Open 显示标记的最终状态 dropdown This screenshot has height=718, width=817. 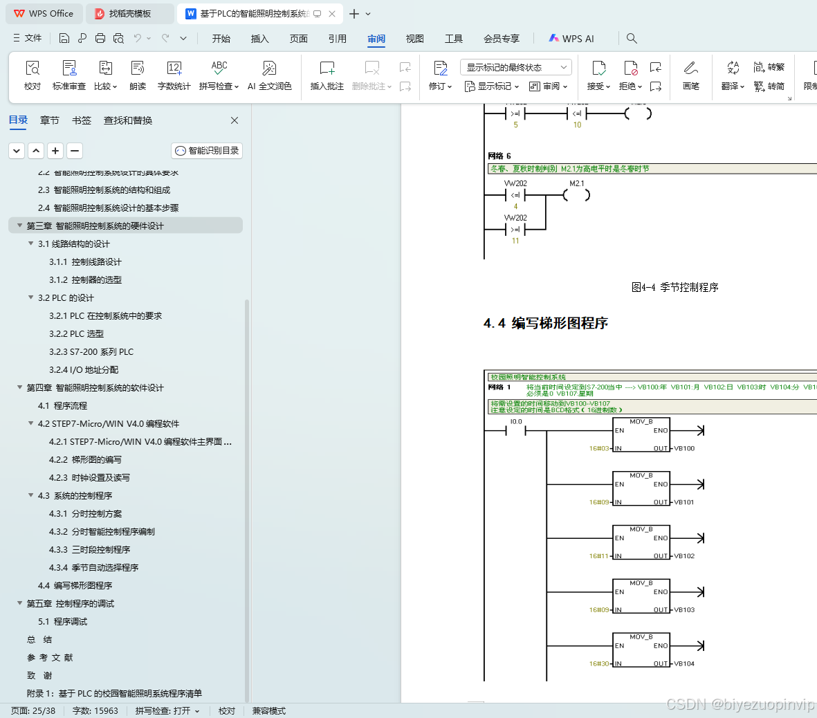point(516,67)
